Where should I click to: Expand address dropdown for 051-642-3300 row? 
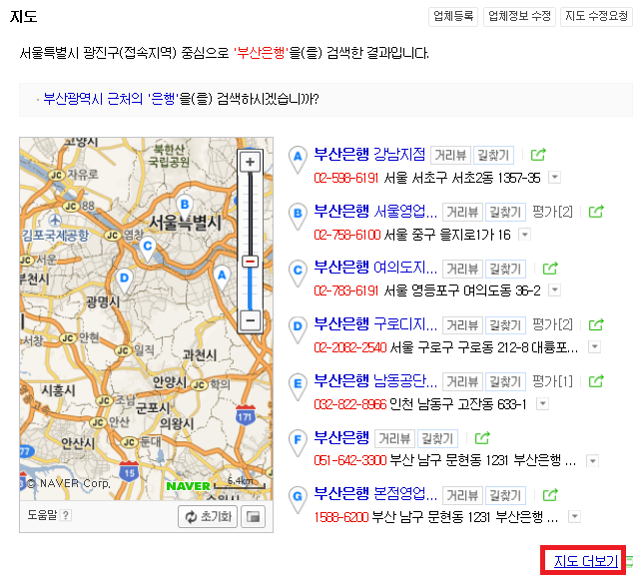tap(592, 461)
